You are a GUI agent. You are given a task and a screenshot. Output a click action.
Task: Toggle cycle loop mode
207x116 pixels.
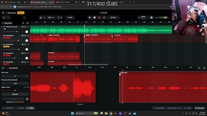pyautogui.click(x=104, y=17)
